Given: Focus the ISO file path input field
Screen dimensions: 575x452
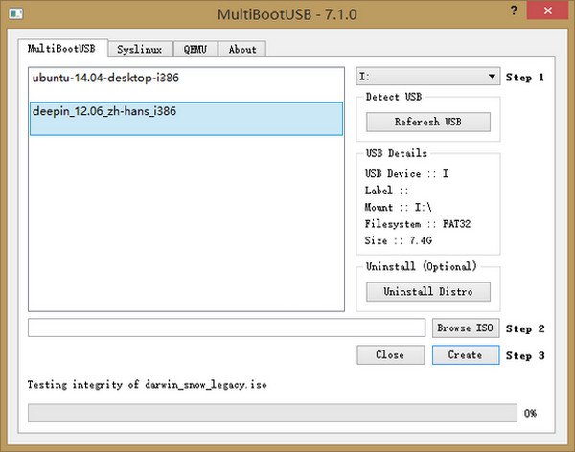Looking at the screenshot, I should coord(226,328).
